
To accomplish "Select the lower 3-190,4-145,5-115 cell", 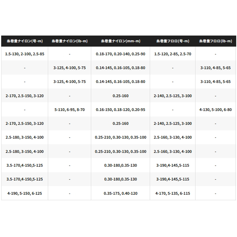I will 173,179.
